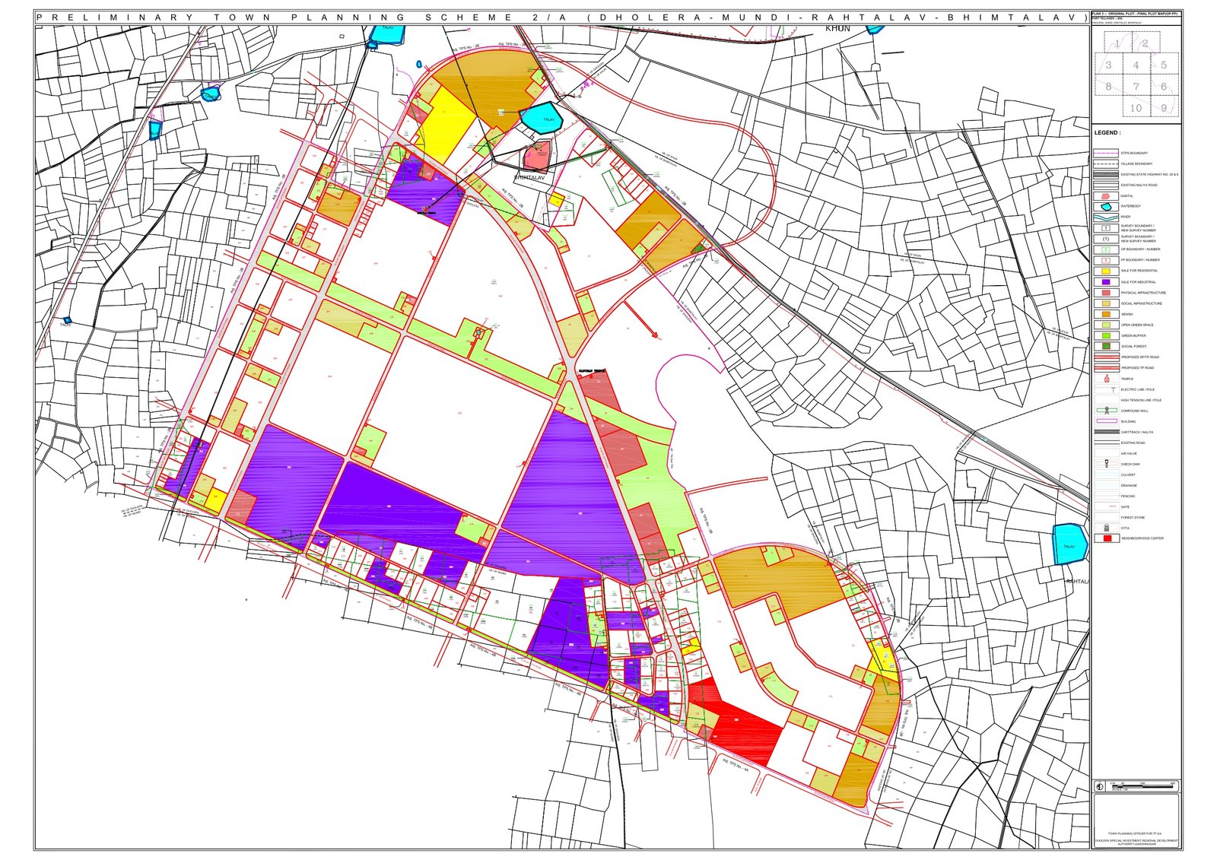
Task: Click the Green Buffer swatch in legend
Action: pyautogui.click(x=1106, y=335)
